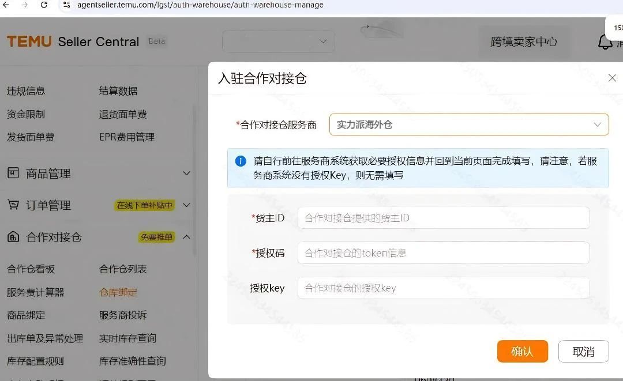Click the 合作对接仓 menu label

[x=54, y=237]
